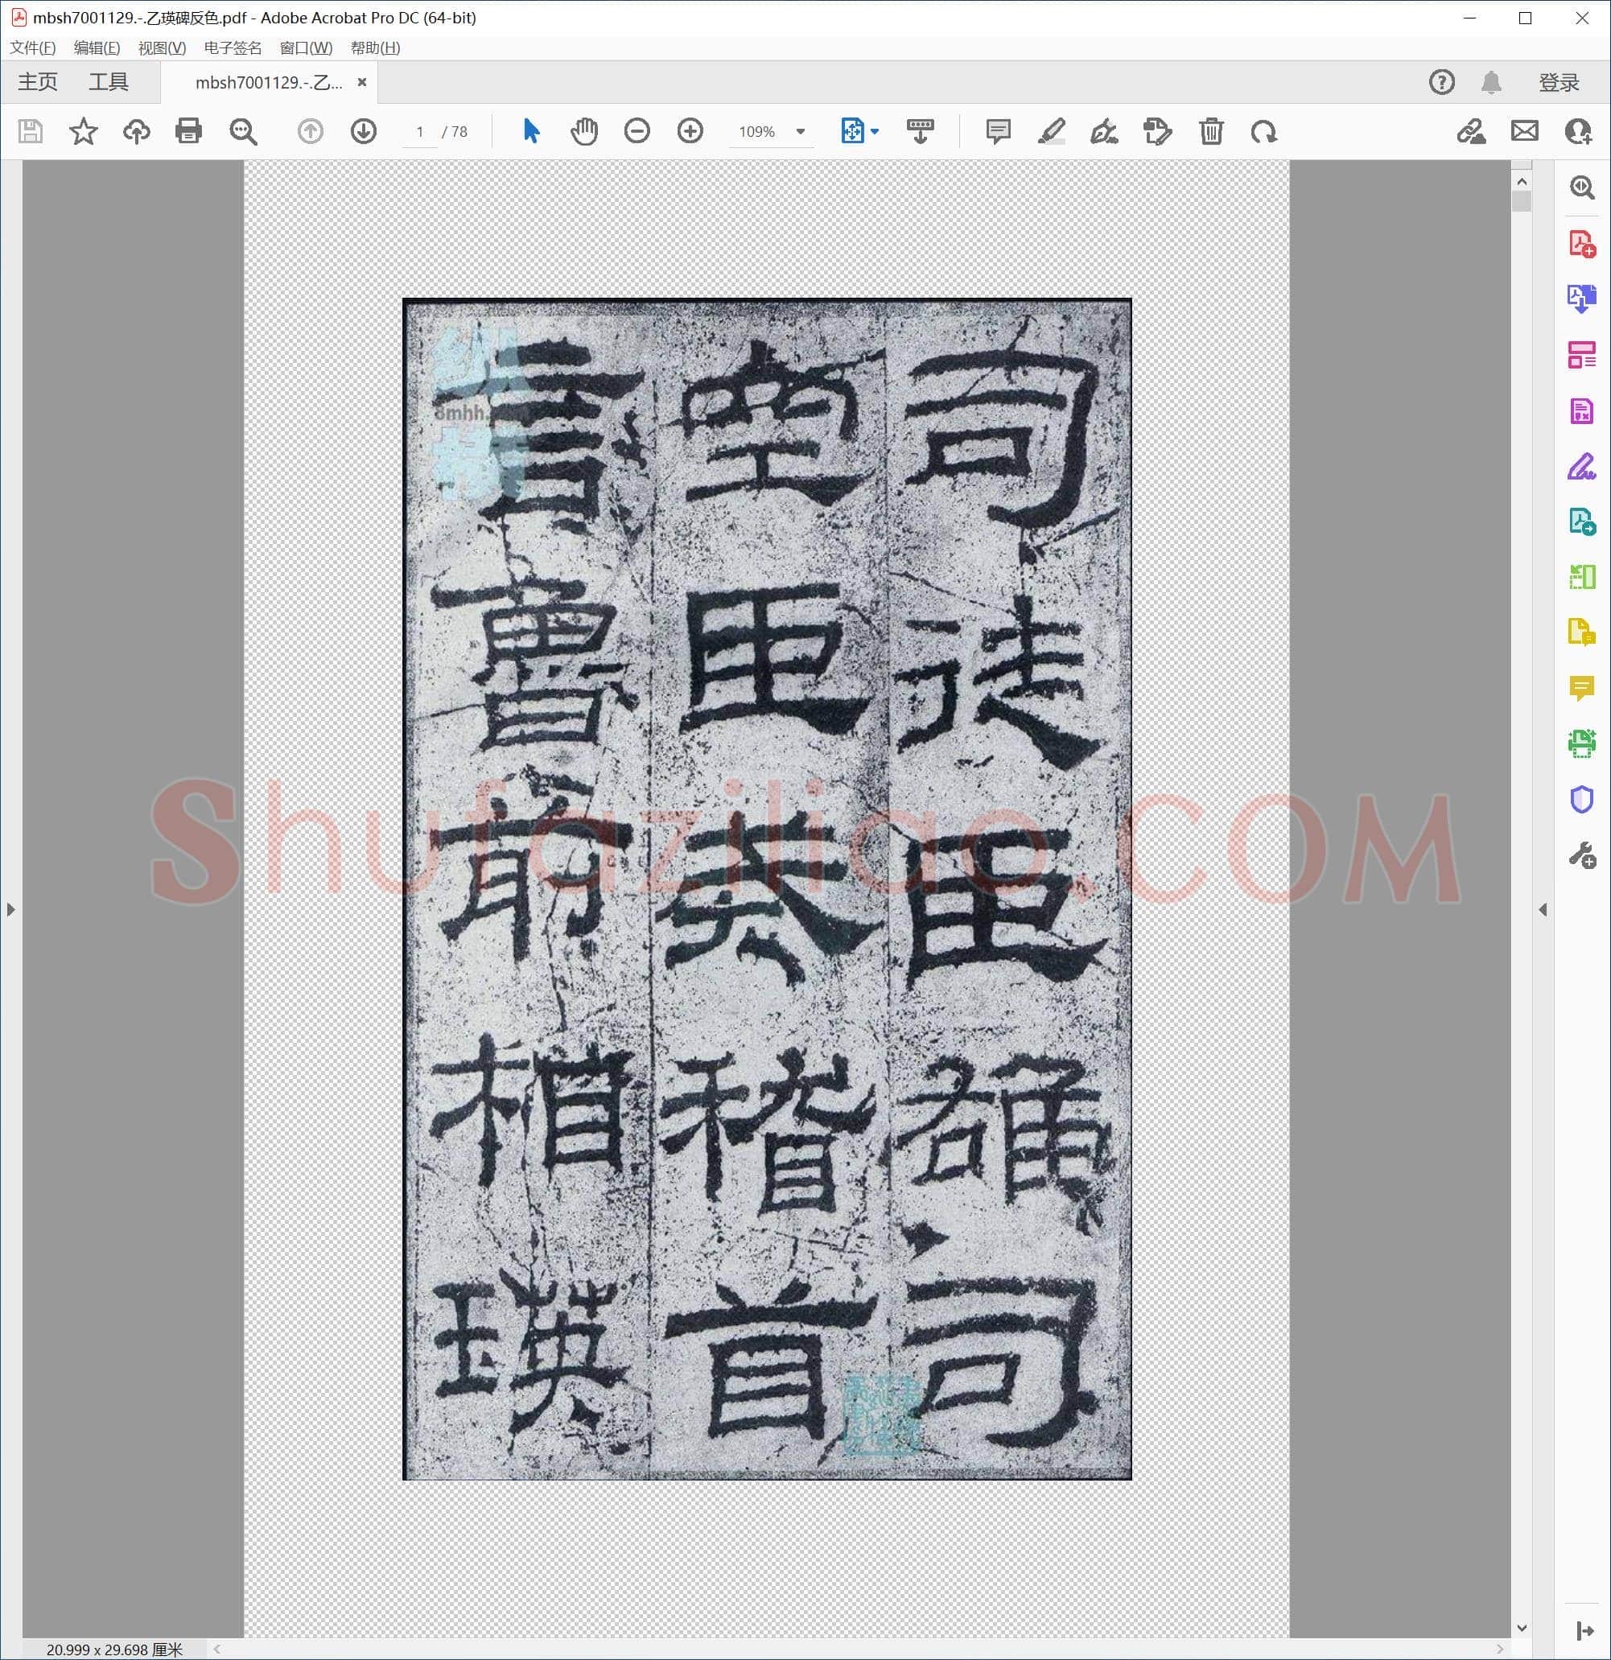This screenshot has width=1611, height=1660.
Task: Open the 编辑(E) menu
Action: tap(97, 48)
